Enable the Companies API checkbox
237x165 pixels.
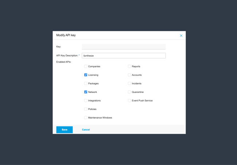86,67
